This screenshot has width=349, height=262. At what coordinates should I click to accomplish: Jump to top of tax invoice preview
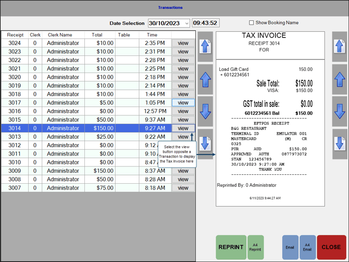[x=340, y=47]
